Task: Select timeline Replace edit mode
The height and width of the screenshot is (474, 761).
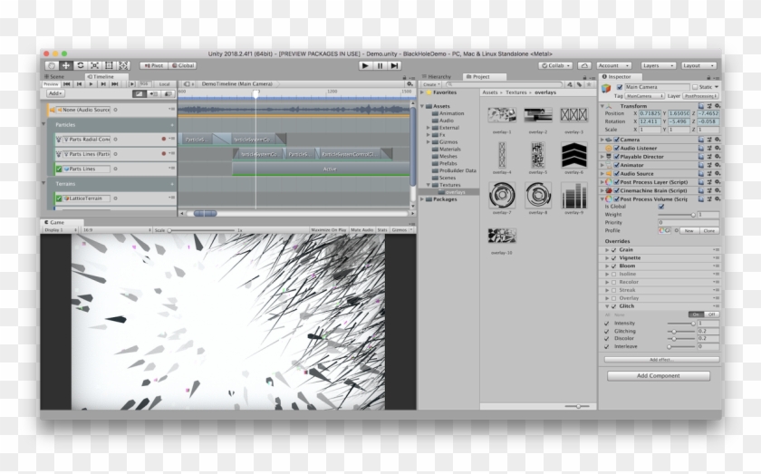Action: (x=168, y=93)
